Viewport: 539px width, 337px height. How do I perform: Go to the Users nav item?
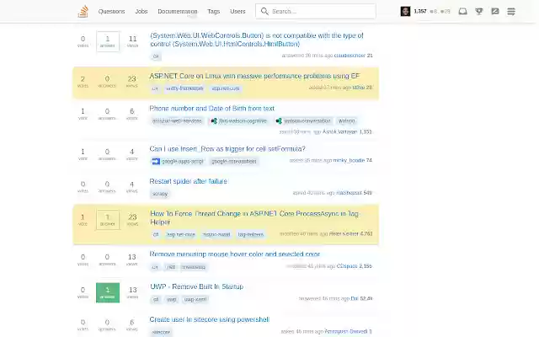click(237, 11)
